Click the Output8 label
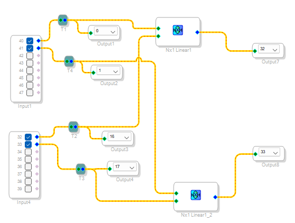 click(270, 165)
